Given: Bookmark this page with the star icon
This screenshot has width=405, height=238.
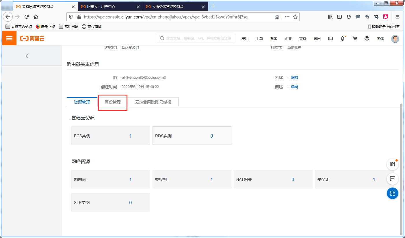Looking at the screenshot, I should (295, 17).
